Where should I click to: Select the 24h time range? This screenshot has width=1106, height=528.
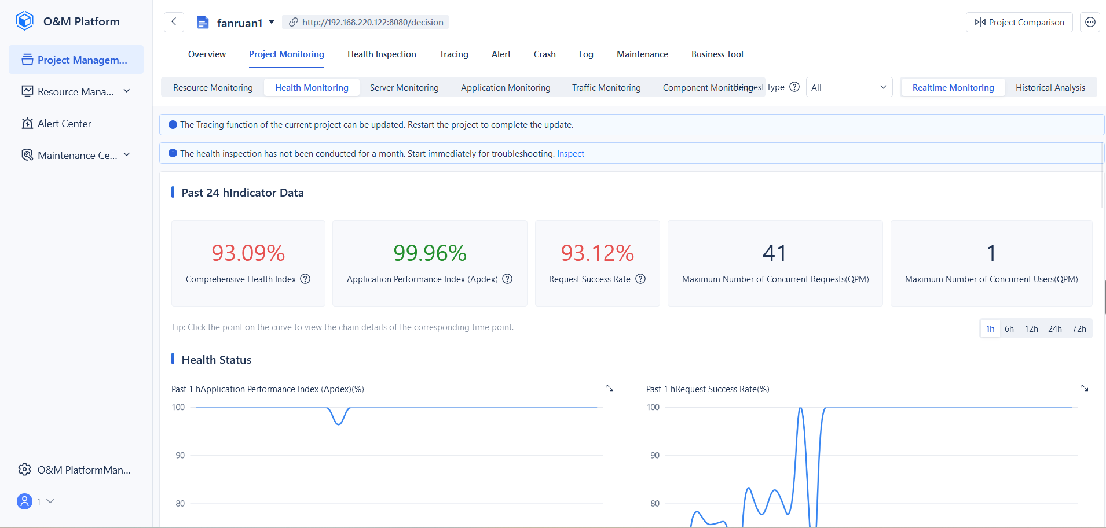1054,329
